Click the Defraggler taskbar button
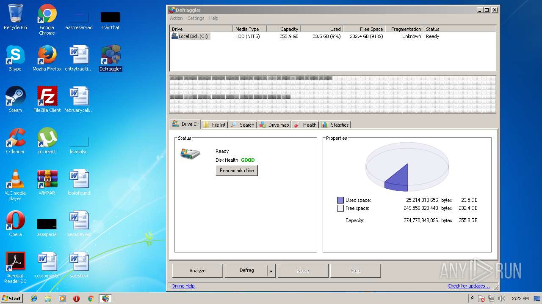Screen dimensions: 542x304 [x=105, y=299]
